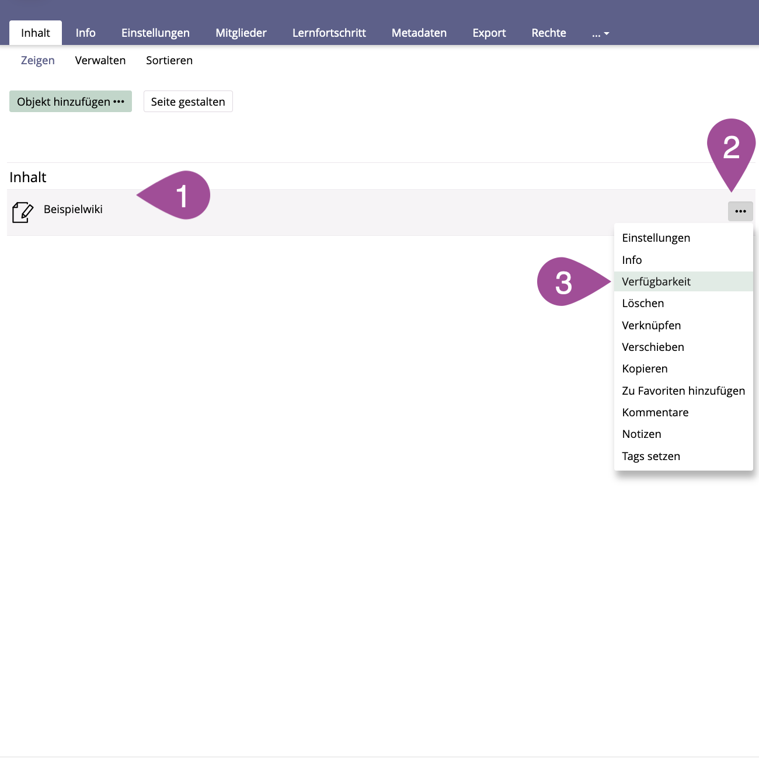Select Tags setzen menu entry
The image size is (759, 759).
[x=651, y=456]
